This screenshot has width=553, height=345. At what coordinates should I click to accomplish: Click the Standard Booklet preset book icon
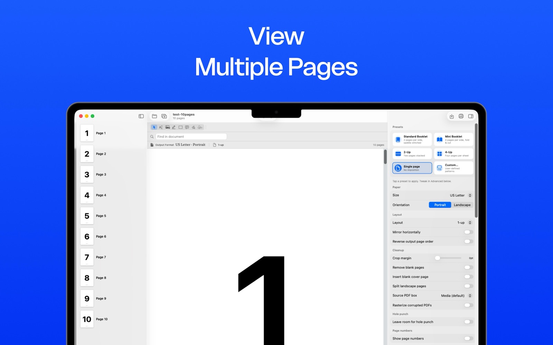[x=398, y=139]
